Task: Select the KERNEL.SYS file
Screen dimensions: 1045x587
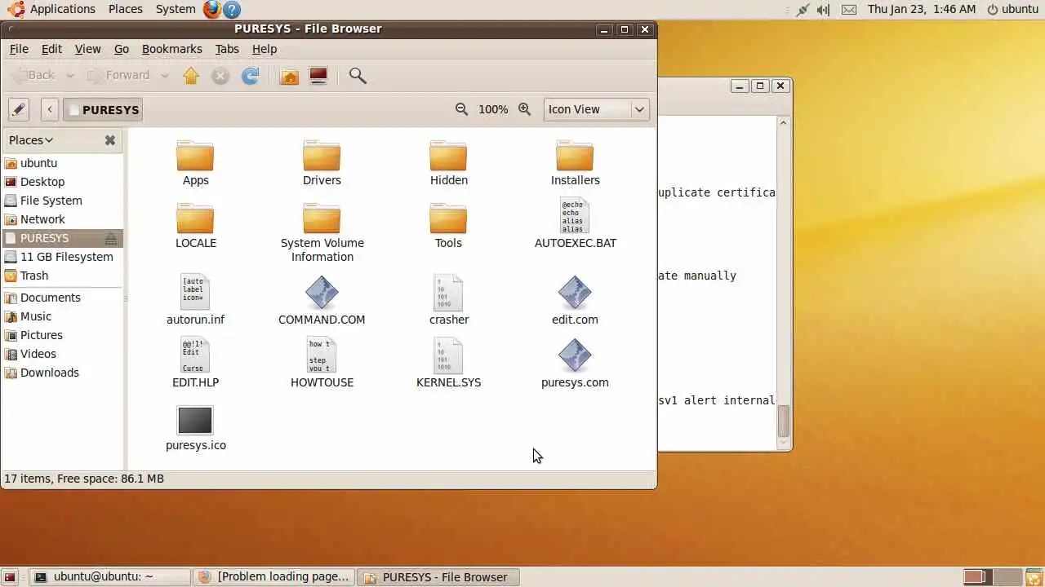Action: coord(449,363)
